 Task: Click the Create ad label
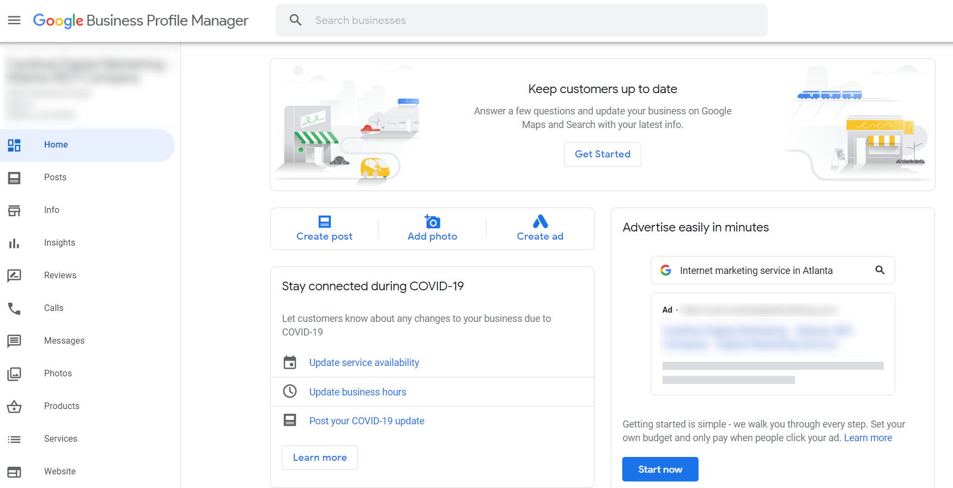point(540,236)
